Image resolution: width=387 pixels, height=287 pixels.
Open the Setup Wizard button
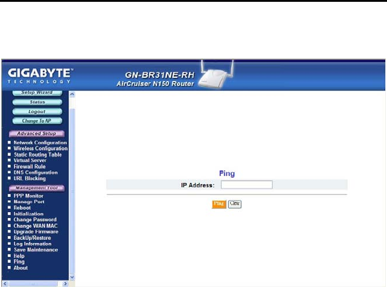37,93
